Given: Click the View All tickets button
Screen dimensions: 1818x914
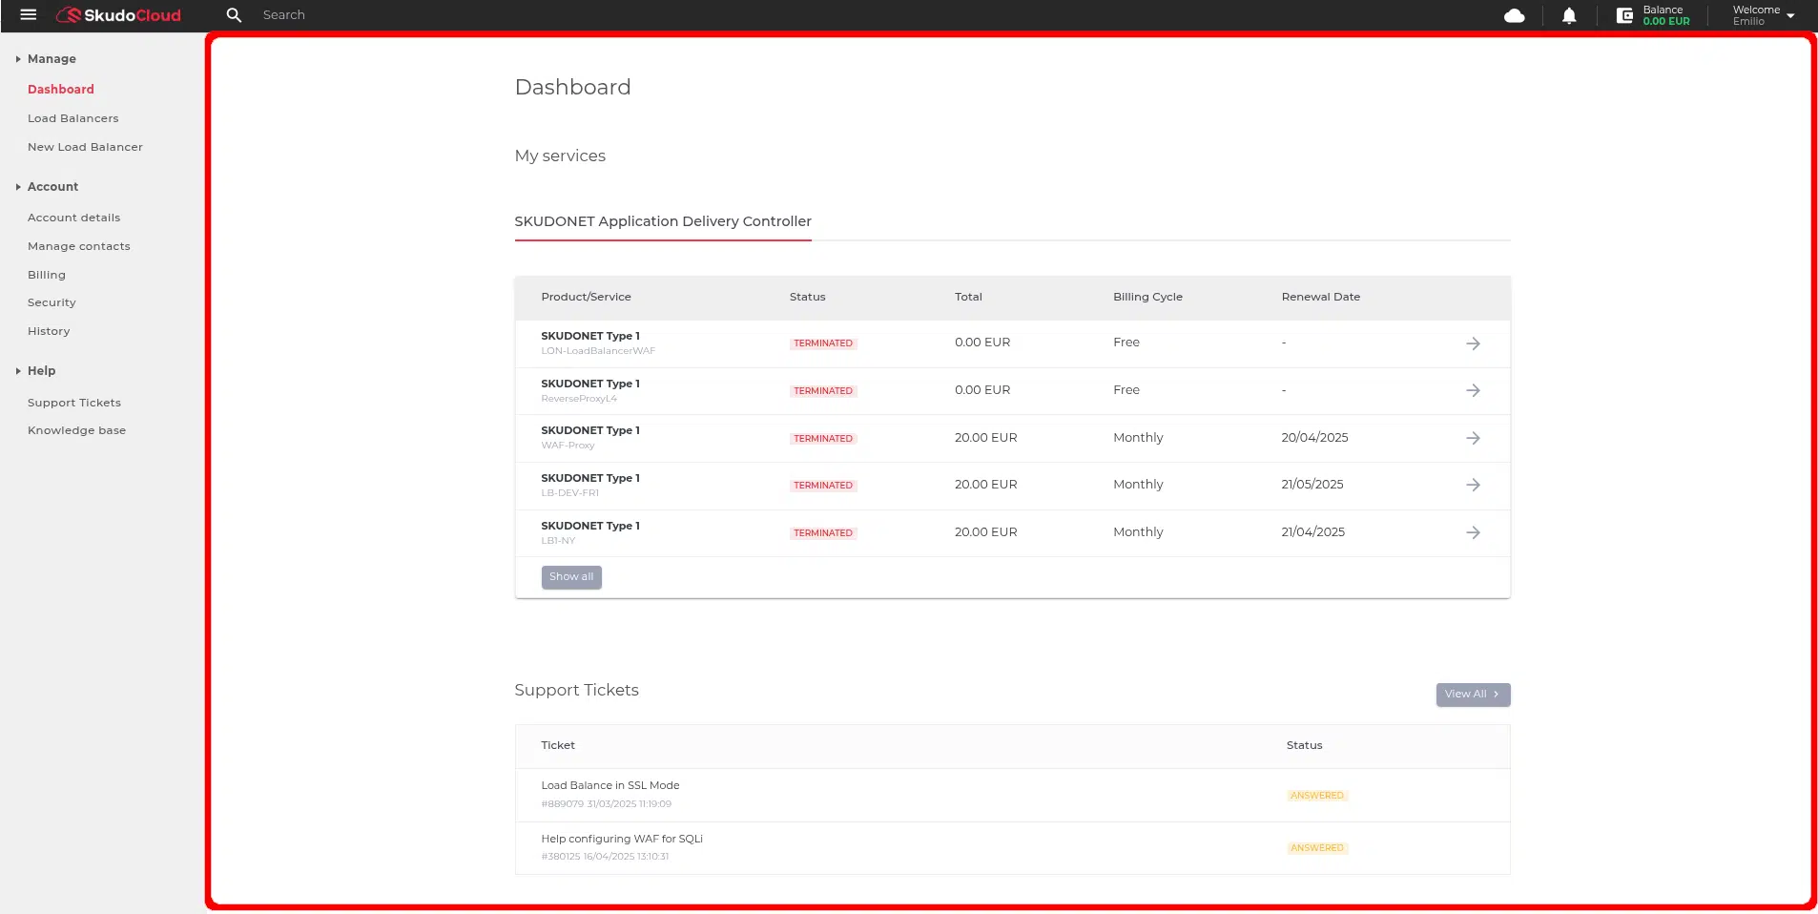Looking at the screenshot, I should (x=1473, y=695).
